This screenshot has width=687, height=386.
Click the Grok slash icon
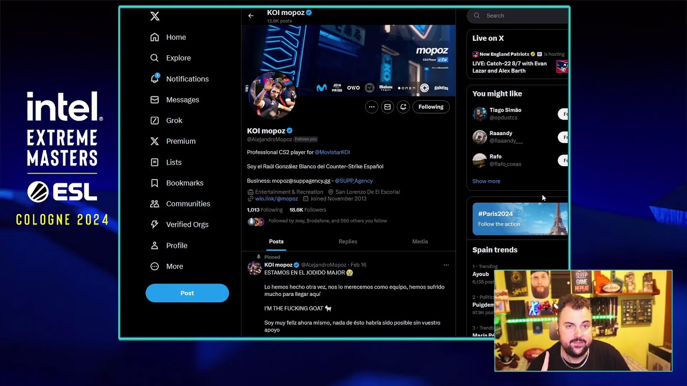click(x=155, y=121)
